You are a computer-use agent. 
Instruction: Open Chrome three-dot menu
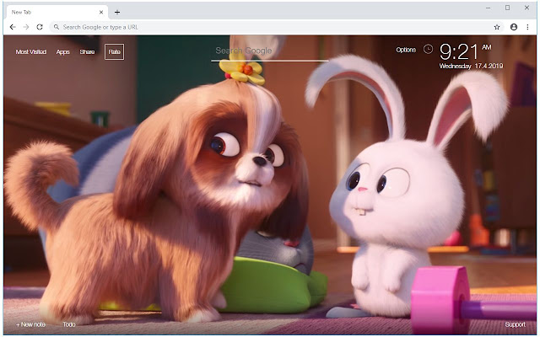tap(527, 27)
